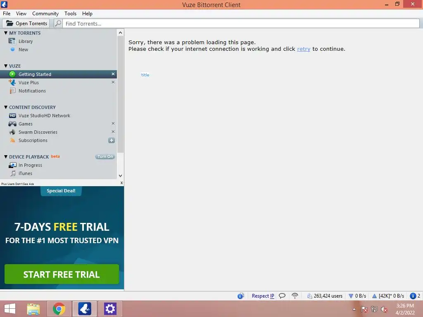
Task: Open the In Progress device icon
Action: (x=12, y=165)
